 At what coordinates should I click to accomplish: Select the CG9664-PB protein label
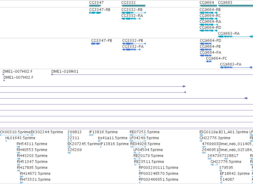click(x=210, y=47)
